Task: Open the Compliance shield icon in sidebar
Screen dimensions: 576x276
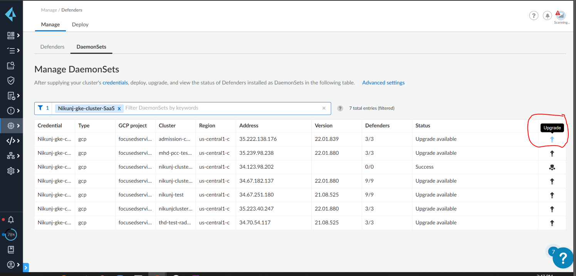Action: point(11,80)
